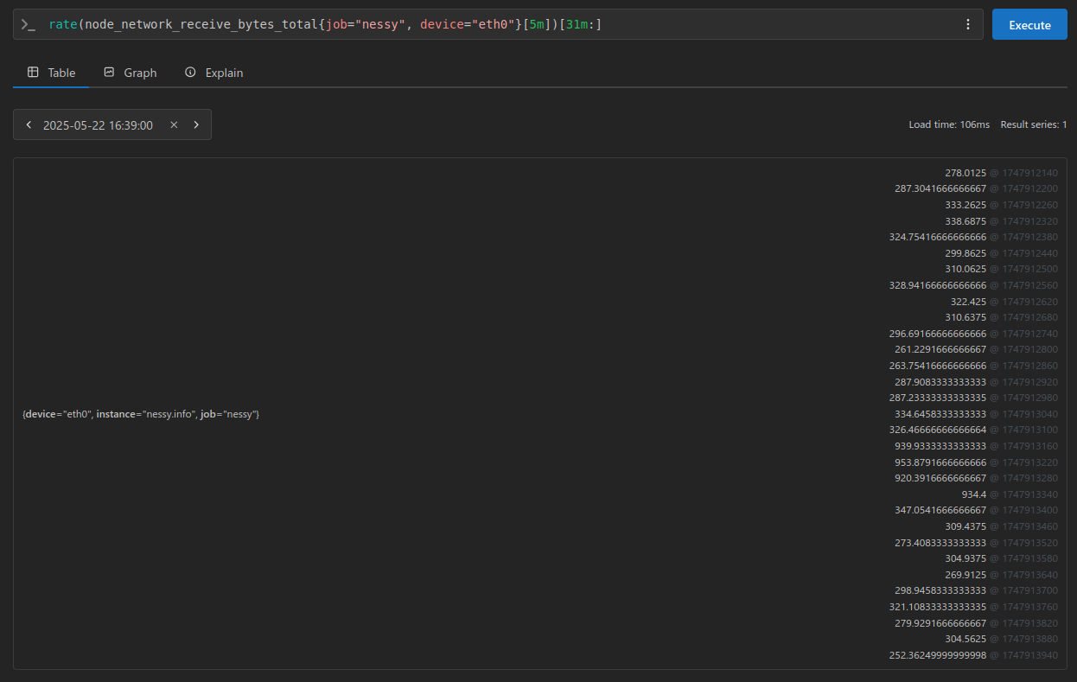Select value 953.8791666666666
Screen dimensions: 1077x682
pos(940,462)
